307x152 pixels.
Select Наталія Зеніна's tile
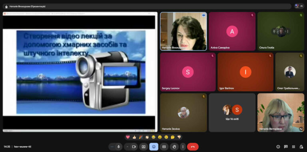coord(183,112)
